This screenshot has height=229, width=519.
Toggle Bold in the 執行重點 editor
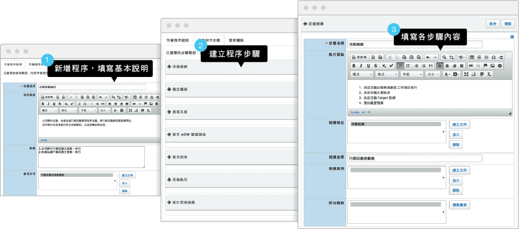click(354, 66)
